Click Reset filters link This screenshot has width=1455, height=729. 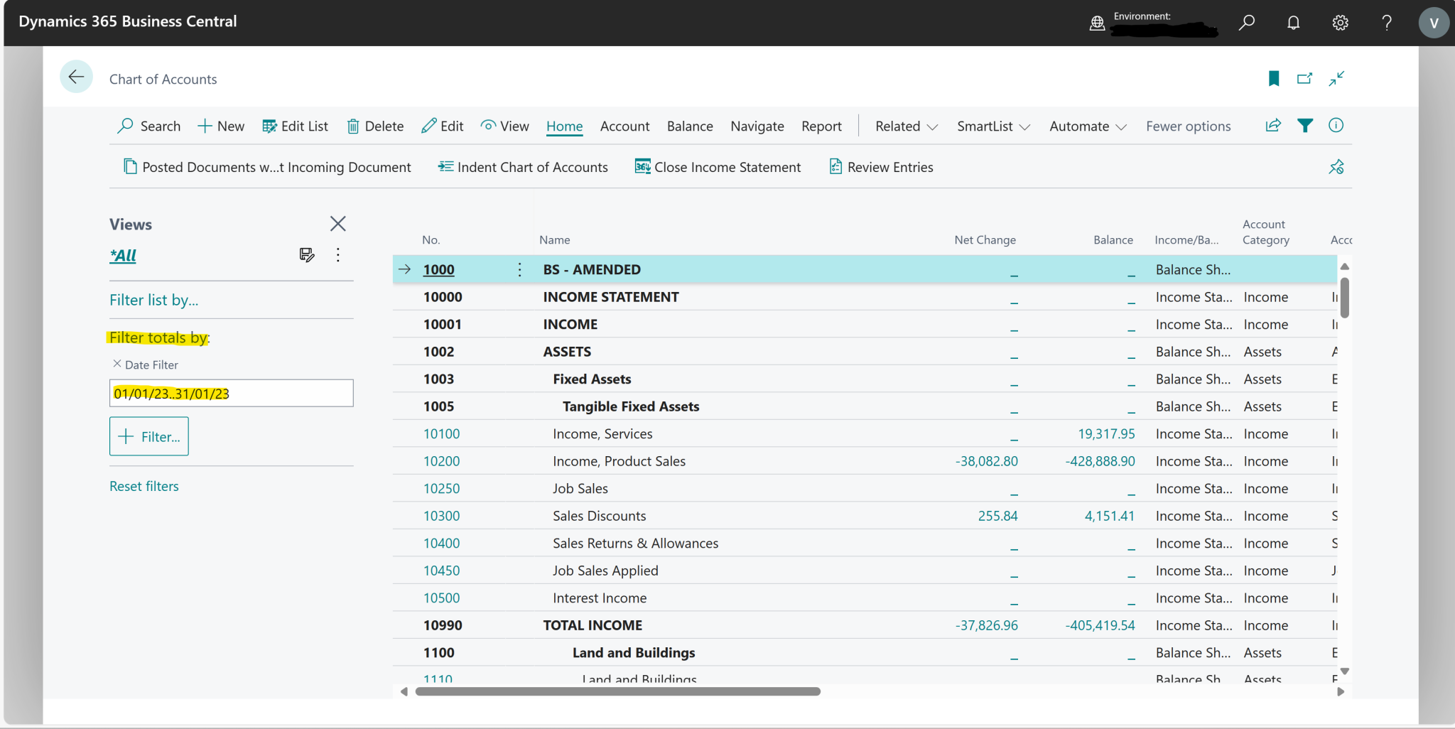(x=144, y=486)
